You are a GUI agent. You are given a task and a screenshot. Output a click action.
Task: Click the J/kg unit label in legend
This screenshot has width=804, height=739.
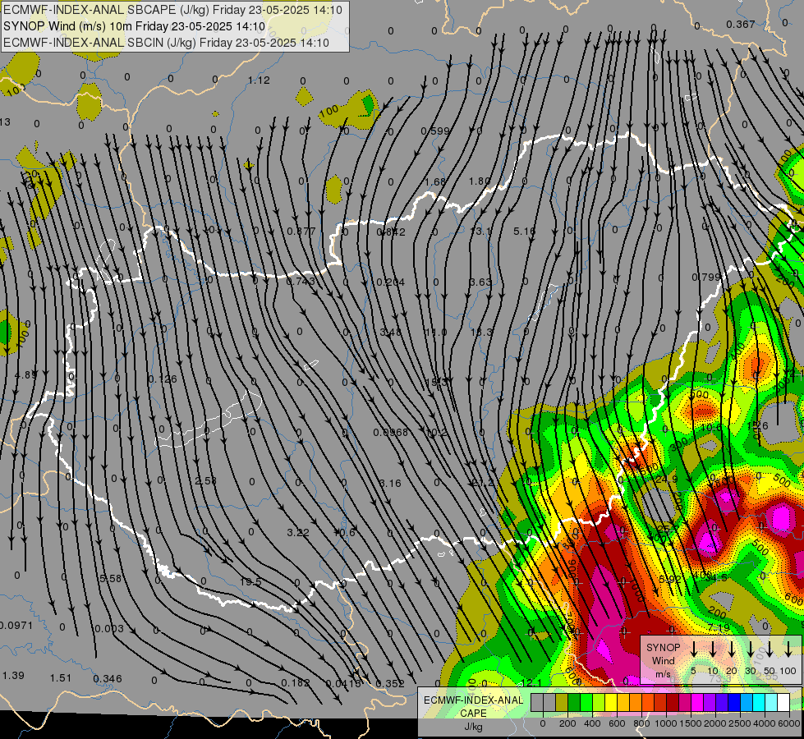click(x=473, y=728)
